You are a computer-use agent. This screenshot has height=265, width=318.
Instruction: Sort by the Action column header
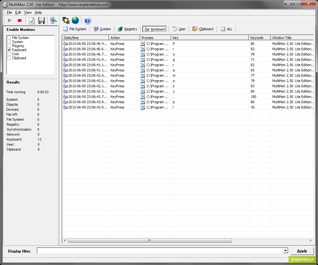click(x=124, y=38)
